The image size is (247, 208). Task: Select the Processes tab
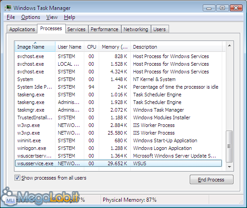click(51, 28)
